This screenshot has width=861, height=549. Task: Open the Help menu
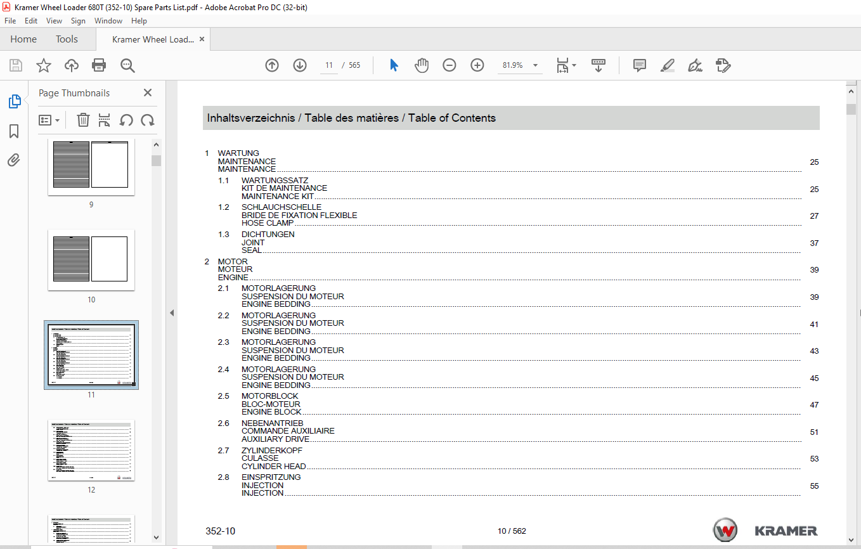pyautogui.click(x=139, y=21)
